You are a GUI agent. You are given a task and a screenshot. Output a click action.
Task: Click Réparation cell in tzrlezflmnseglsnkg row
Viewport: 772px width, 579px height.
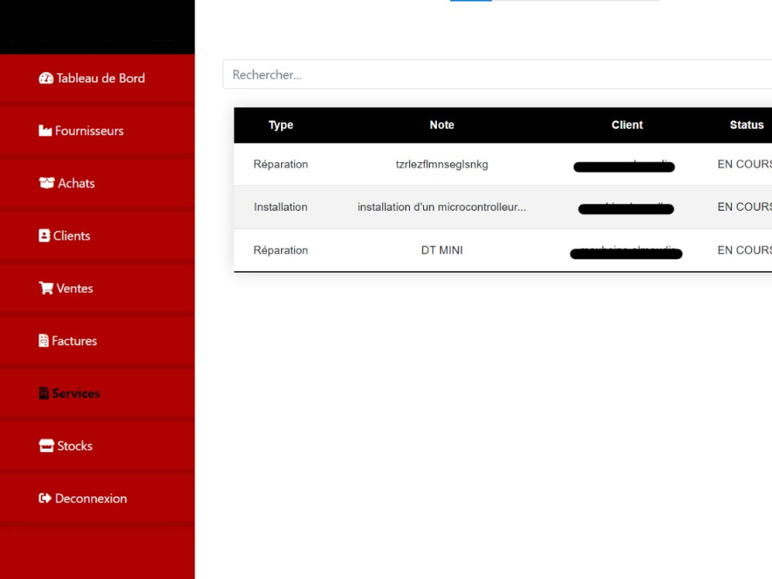click(x=281, y=164)
